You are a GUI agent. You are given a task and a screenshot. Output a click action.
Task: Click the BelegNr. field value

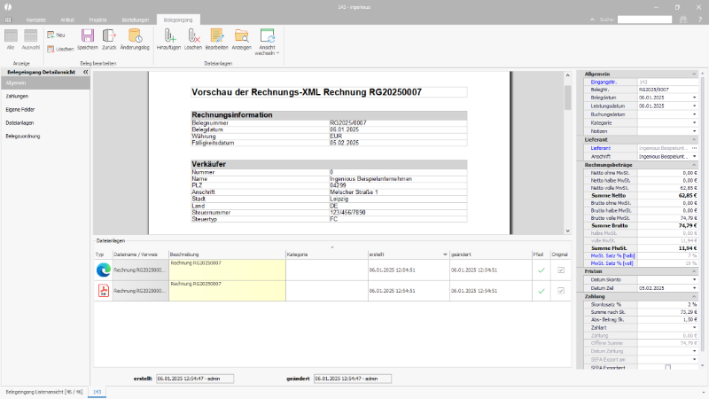[668, 90]
